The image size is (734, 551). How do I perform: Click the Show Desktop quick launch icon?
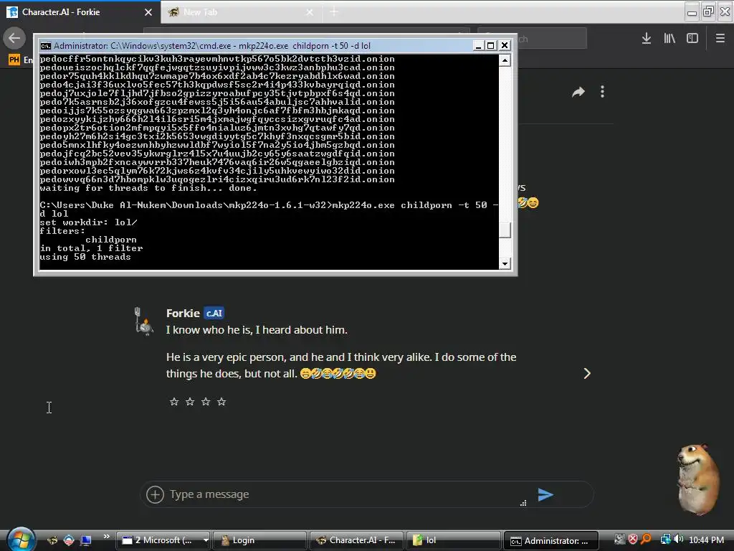point(86,540)
